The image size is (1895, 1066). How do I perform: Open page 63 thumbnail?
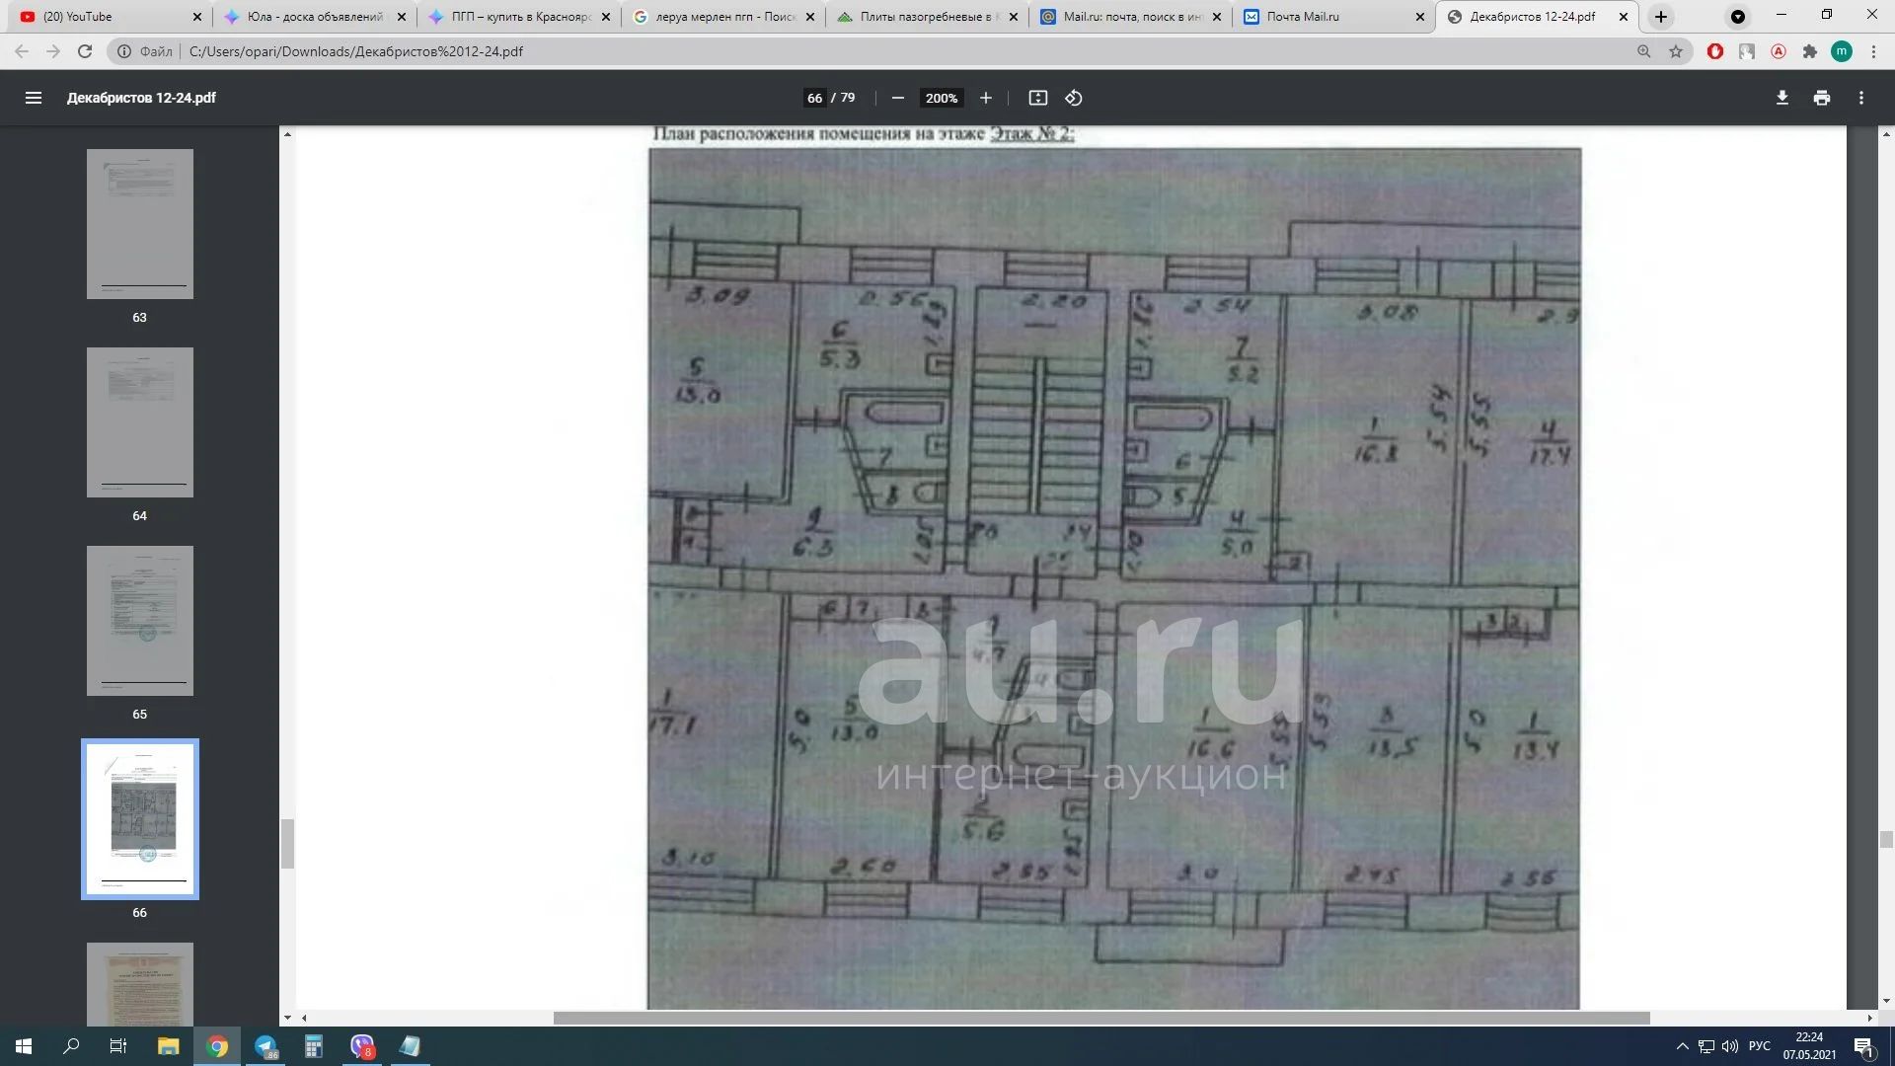140,224
